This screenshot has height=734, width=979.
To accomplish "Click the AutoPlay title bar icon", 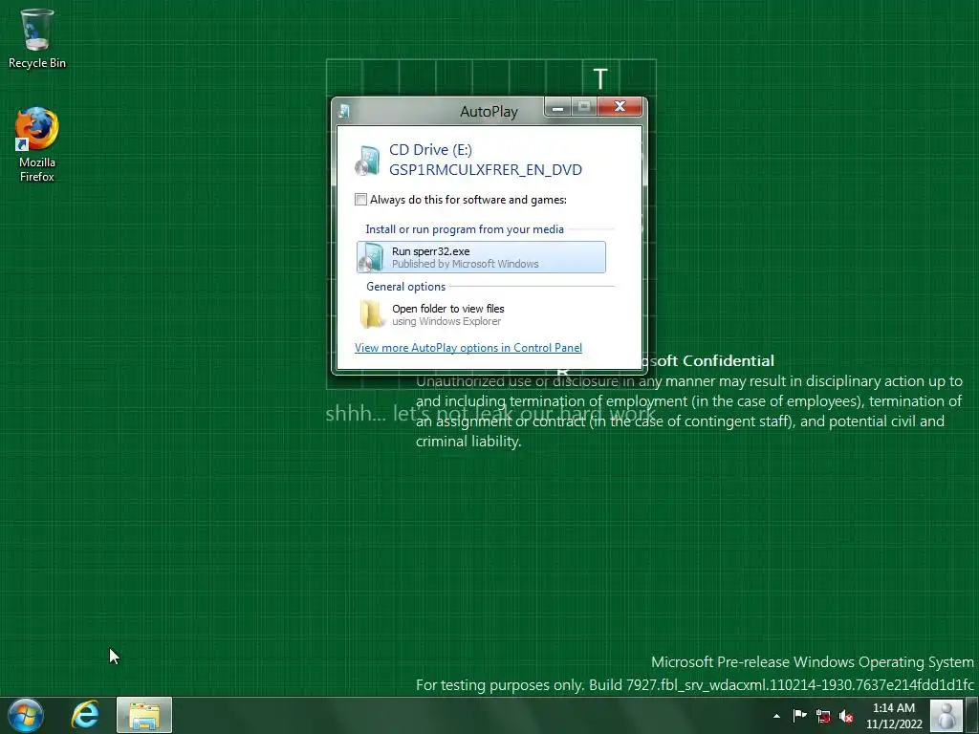I will [343, 112].
